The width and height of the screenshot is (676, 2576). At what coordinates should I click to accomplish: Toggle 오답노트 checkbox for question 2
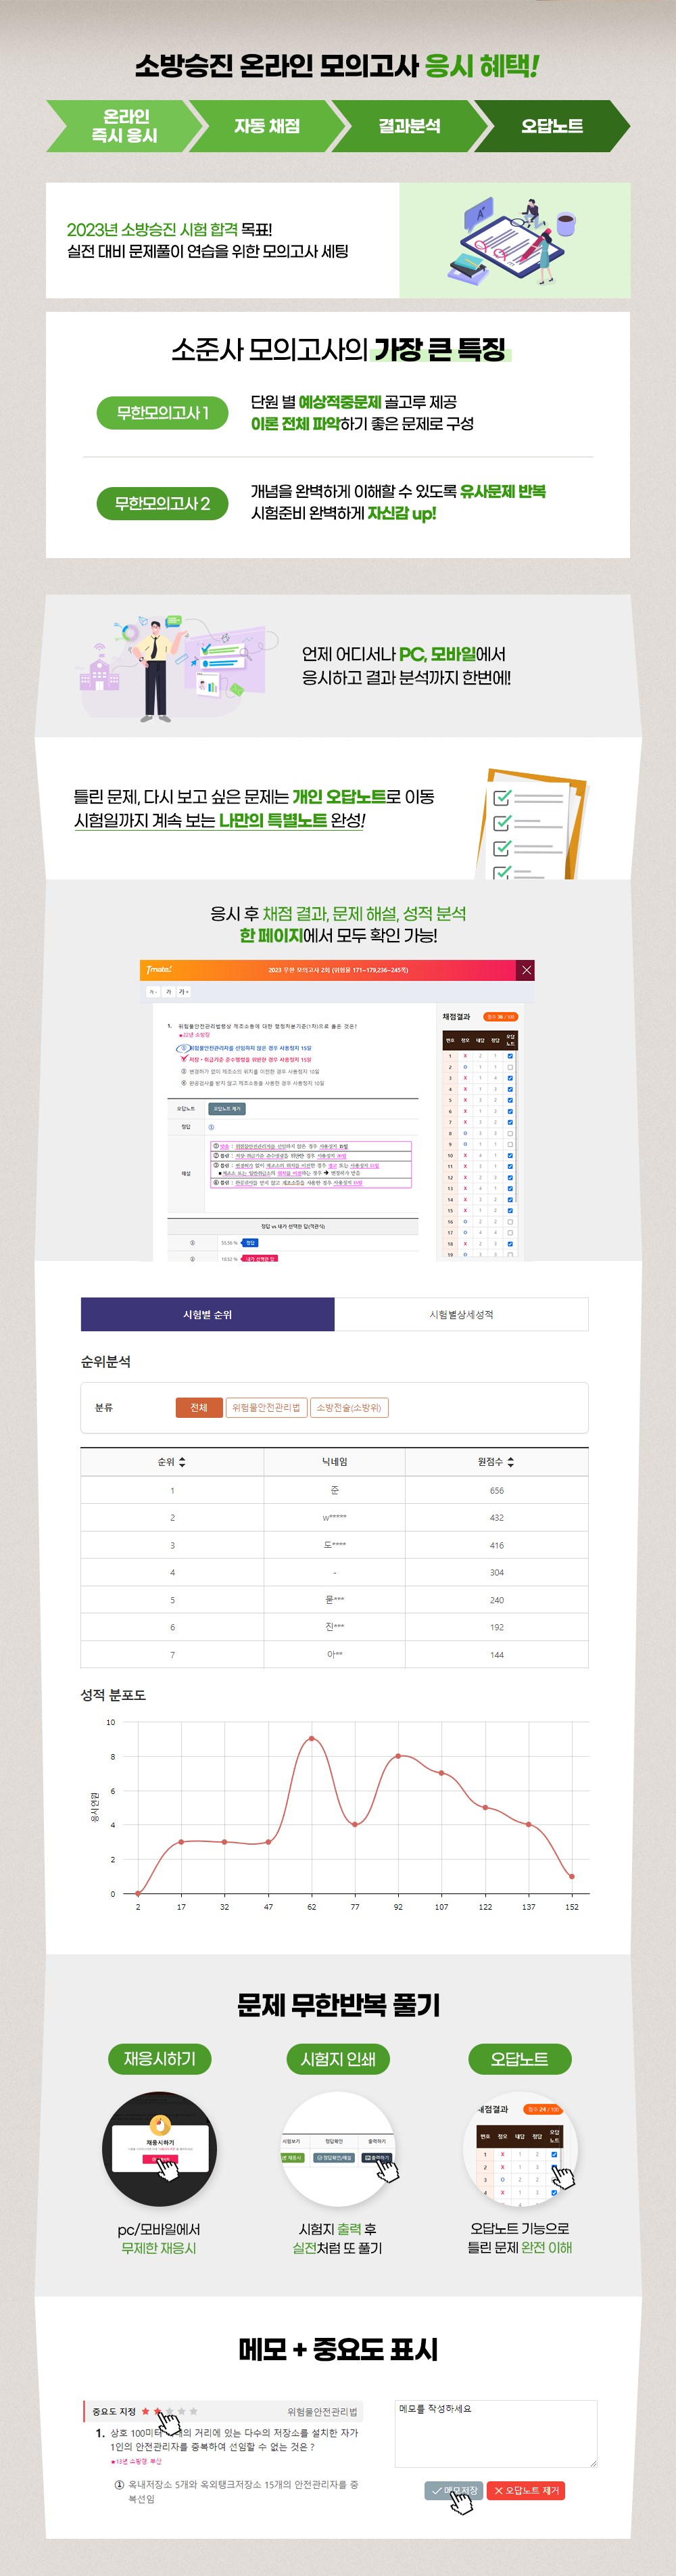click(510, 1067)
